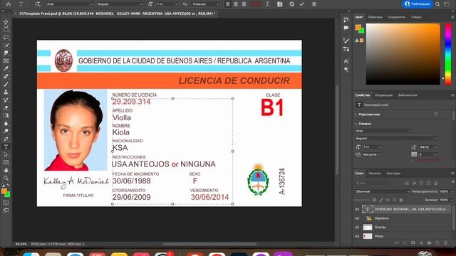Switch to the Каналы tab
Image resolution: width=456 pixels, height=256 pixels.
[374, 174]
